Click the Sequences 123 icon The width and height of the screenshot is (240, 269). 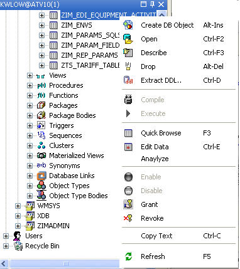point(41,135)
